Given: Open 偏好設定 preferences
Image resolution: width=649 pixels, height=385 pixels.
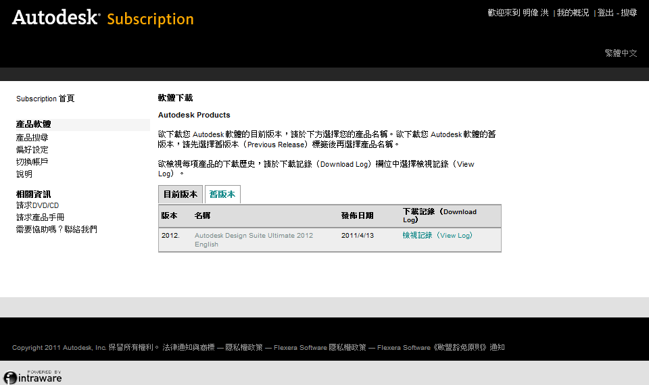Looking at the screenshot, I should (32, 149).
